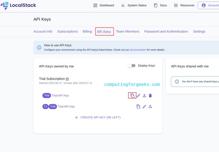Viewport: 219px width, 152px height.
Task: Switch to the Team Members tab
Action: click(128, 31)
